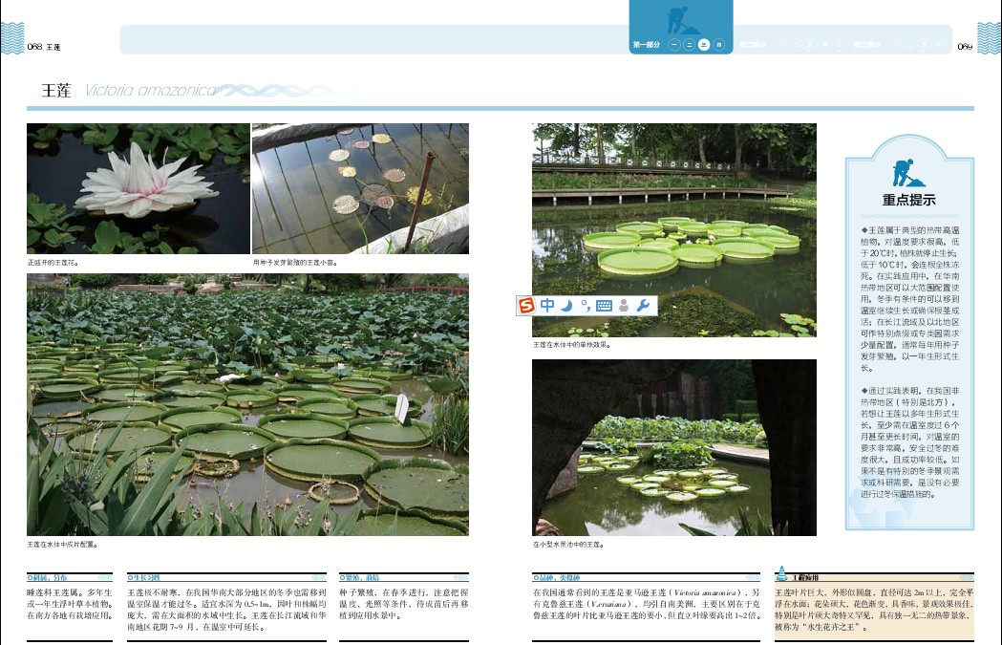Open the IME soft keyboard icon
This screenshot has height=645, width=1002.
point(604,306)
